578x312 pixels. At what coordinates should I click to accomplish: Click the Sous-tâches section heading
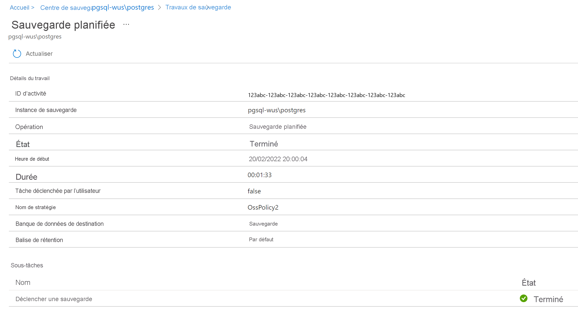click(x=27, y=265)
